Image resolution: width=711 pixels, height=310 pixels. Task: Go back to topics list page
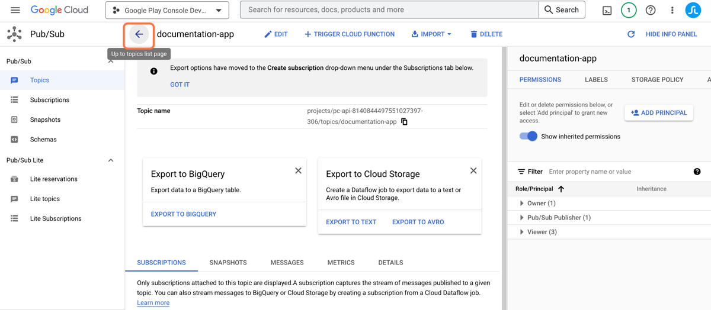click(x=139, y=34)
